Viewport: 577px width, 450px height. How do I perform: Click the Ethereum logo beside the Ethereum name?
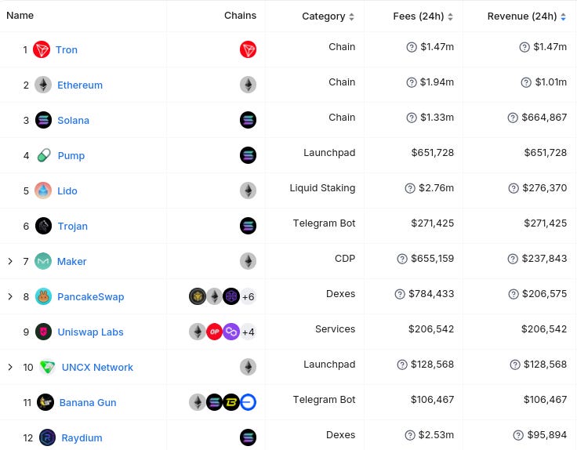[43, 85]
